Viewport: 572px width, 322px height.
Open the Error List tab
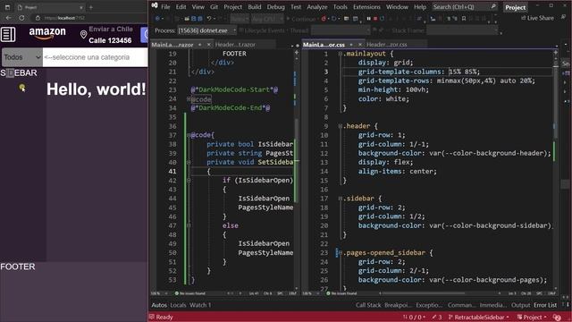tap(545, 305)
